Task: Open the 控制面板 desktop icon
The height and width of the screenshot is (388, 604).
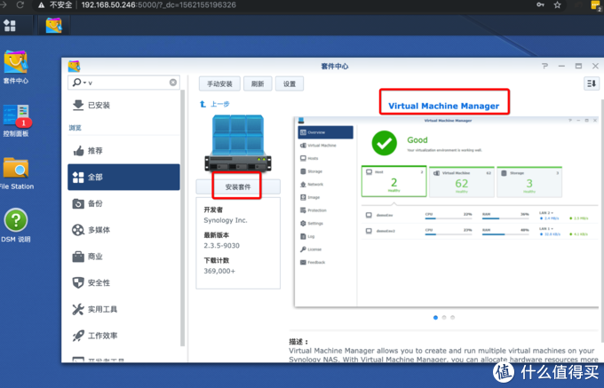Action: (15, 121)
